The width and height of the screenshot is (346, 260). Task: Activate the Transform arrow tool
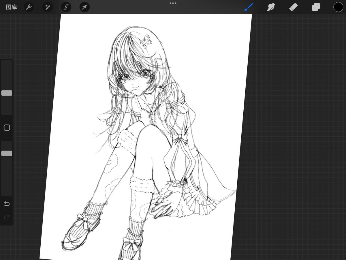84,7
